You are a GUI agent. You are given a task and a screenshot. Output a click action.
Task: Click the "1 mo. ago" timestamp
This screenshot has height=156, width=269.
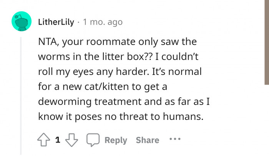pyautogui.click(x=103, y=22)
